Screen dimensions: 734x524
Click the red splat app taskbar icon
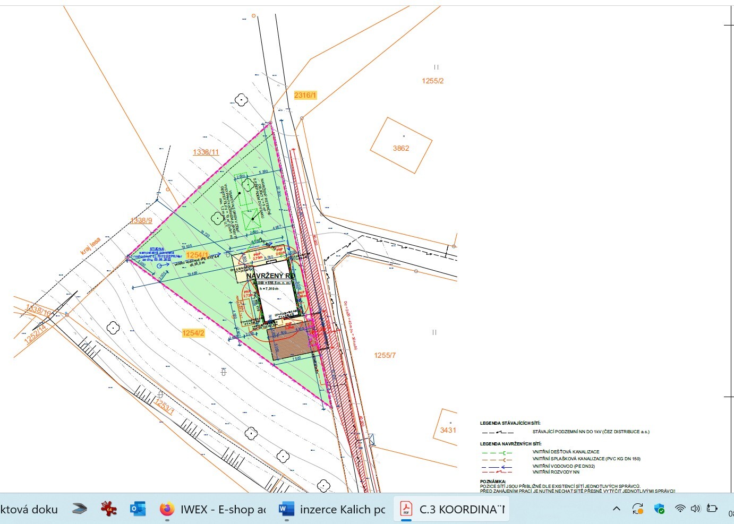tap(109, 509)
